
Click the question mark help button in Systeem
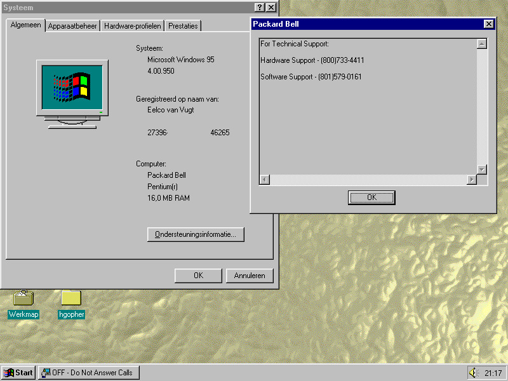coord(260,8)
